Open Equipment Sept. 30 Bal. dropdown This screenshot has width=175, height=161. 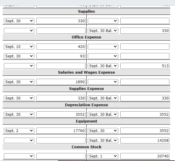tap(103, 140)
